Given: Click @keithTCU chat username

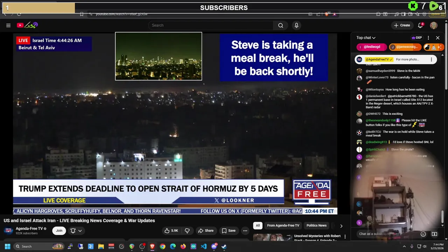Looking at the screenshot, I should (373, 132).
